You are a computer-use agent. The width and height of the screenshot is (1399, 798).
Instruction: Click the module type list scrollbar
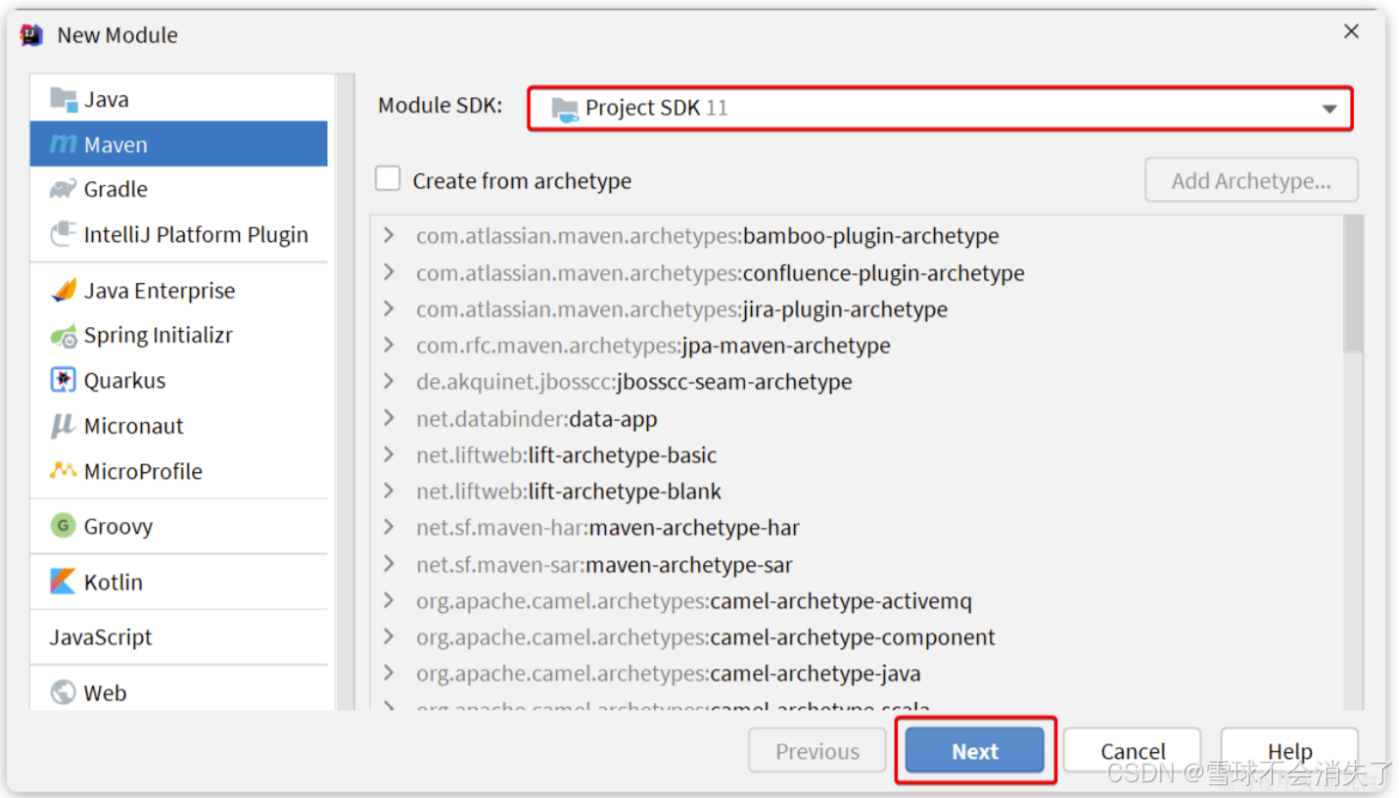click(345, 392)
